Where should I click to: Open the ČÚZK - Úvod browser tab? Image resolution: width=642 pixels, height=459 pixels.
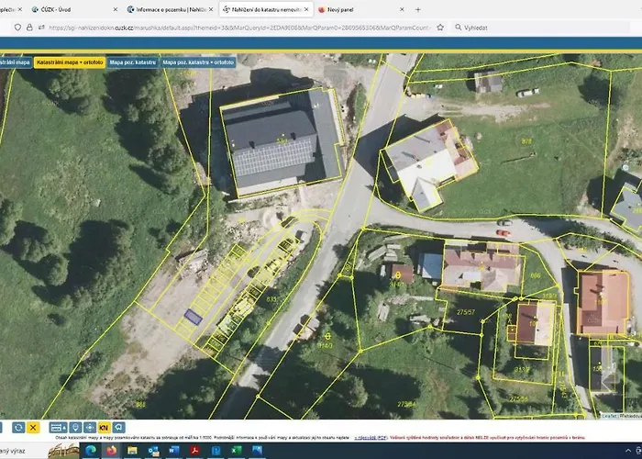pos(72,9)
